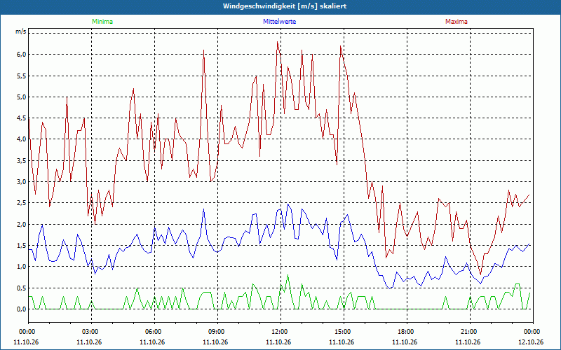
Task: Click the 5,5 y-axis value label
Action: click(21, 76)
